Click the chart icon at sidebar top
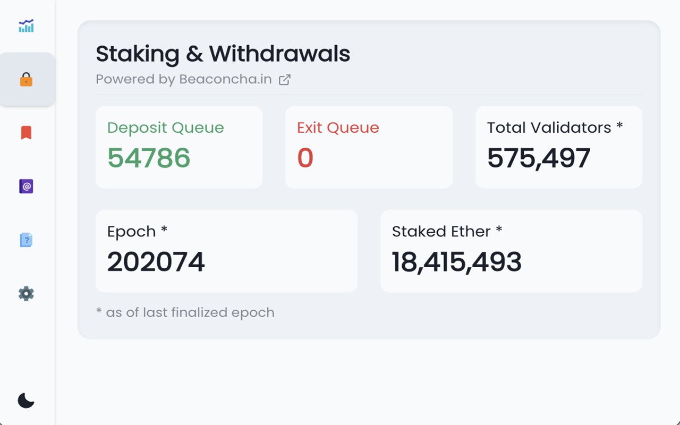Image resolution: width=680 pixels, height=425 pixels. pyautogui.click(x=27, y=25)
